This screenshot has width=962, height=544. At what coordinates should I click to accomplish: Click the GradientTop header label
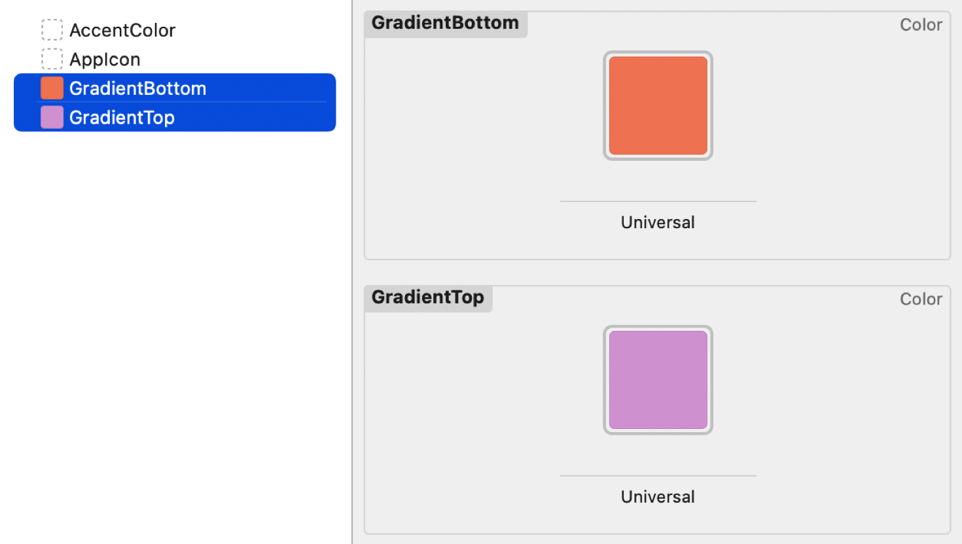tap(427, 297)
